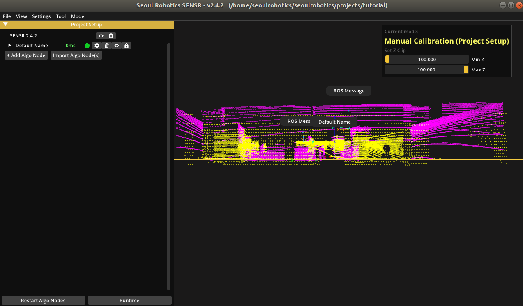Image resolution: width=523 pixels, height=306 pixels.
Task: Click the ROS Message label button
Action: point(349,91)
